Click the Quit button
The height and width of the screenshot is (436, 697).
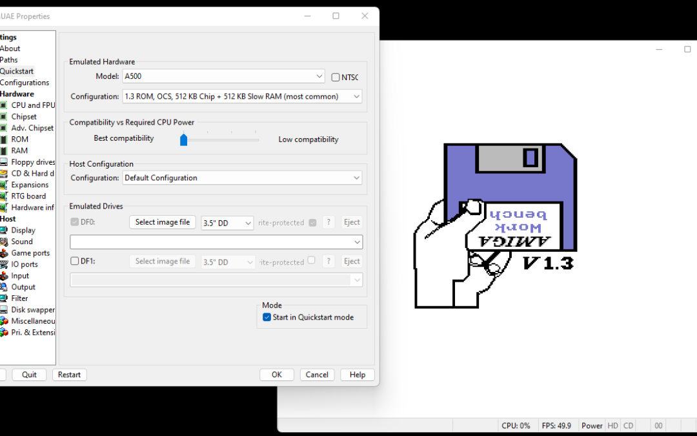pyautogui.click(x=29, y=375)
